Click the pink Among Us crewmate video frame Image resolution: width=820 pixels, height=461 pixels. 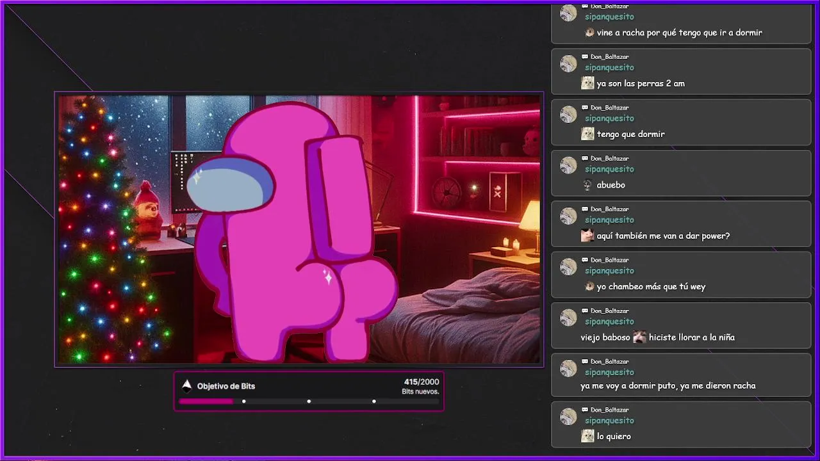pyautogui.click(x=299, y=229)
